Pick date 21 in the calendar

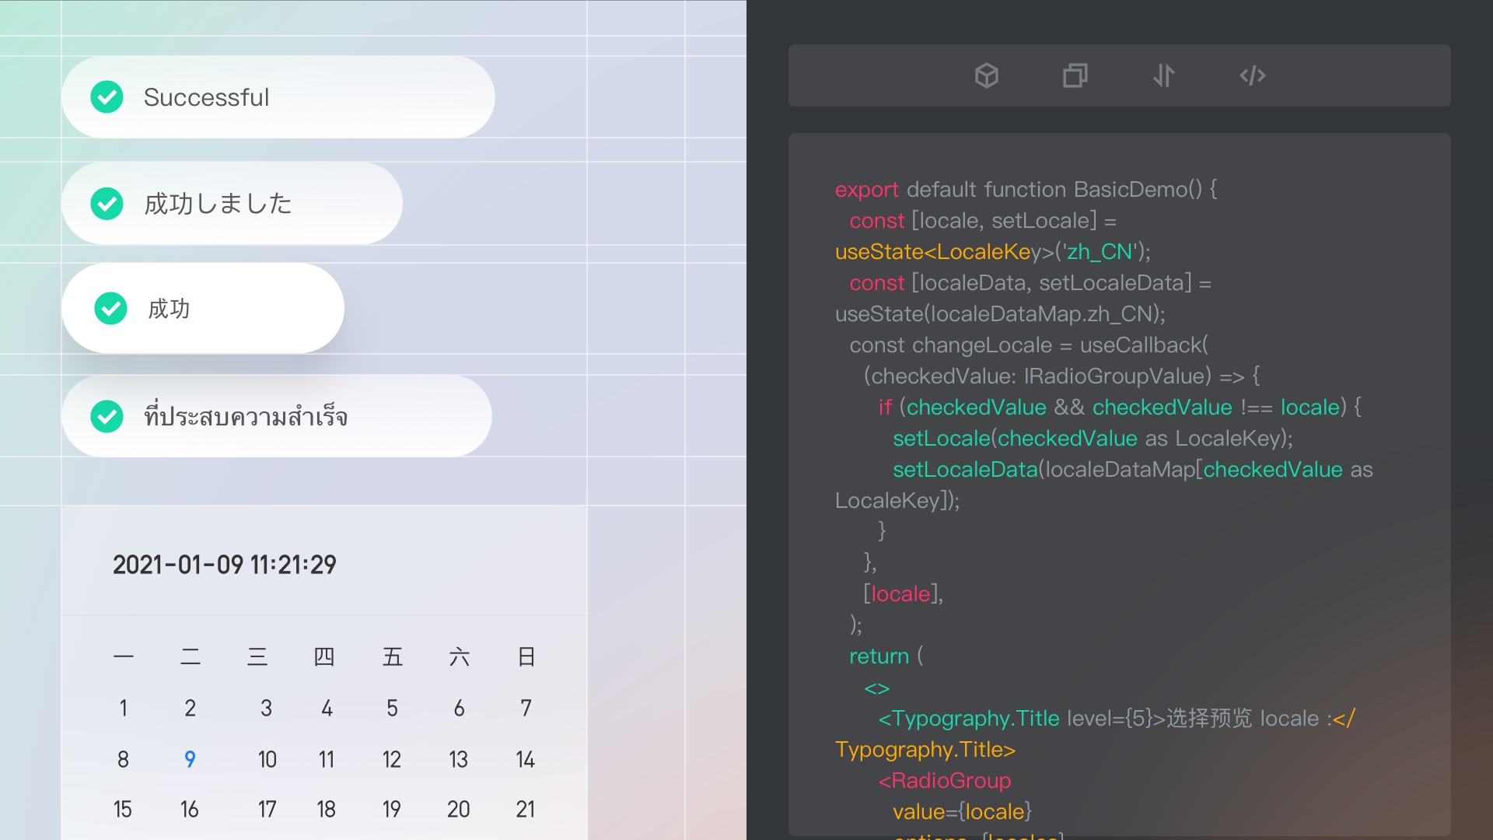pyautogui.click(x=525, y=810)
